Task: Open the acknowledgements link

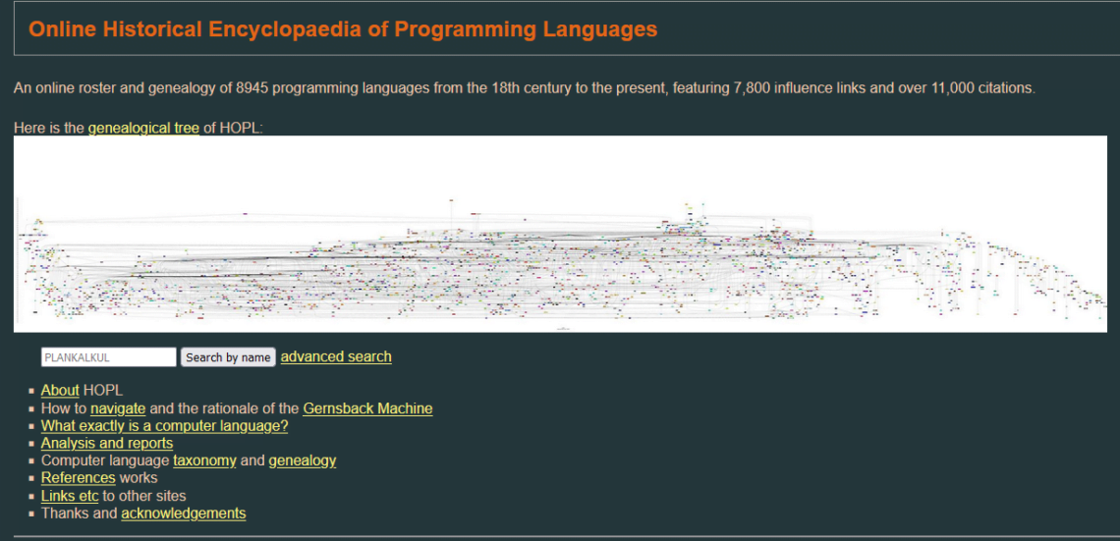Action: [184, 514]
